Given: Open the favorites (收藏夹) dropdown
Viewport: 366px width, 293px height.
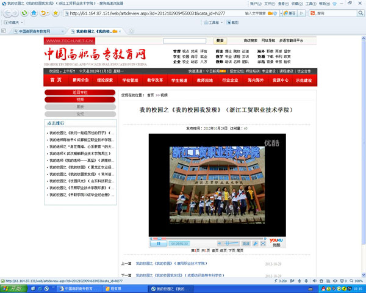Looking at the screenshot, I should click(13, 23).
